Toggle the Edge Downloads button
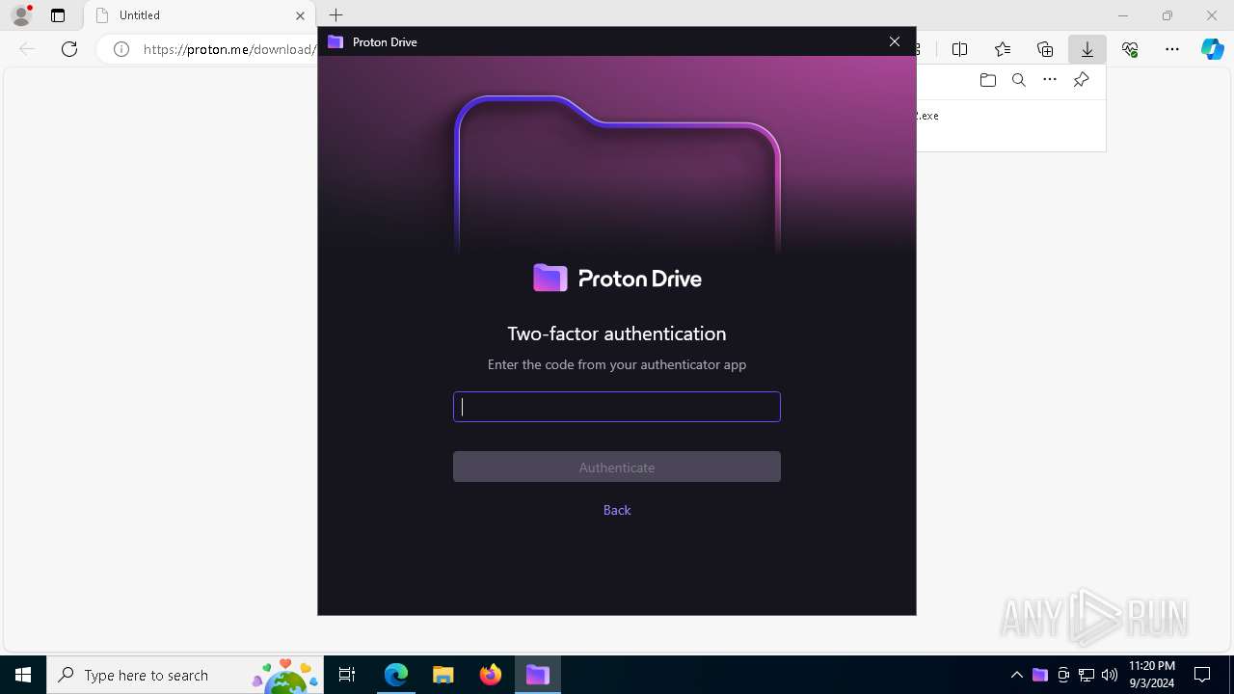Screen dimensions: 1234x694 click(x=1087, y=49)
